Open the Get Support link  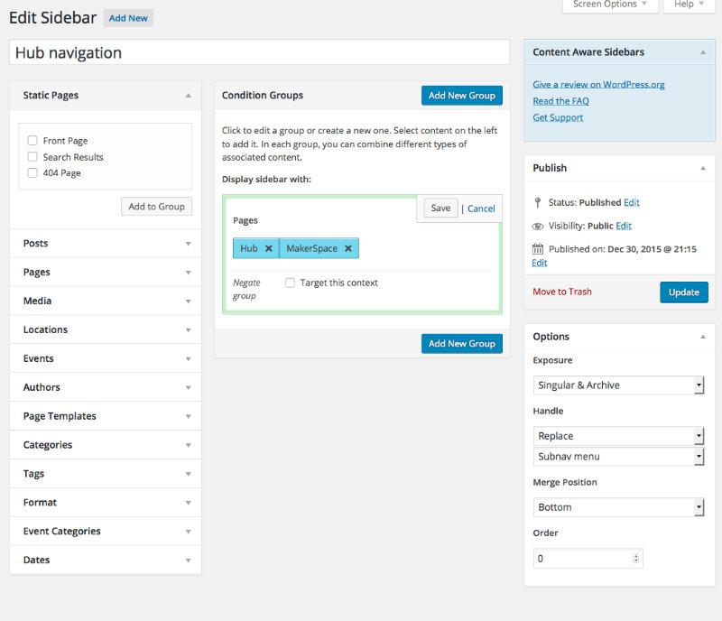coord(558,117)
